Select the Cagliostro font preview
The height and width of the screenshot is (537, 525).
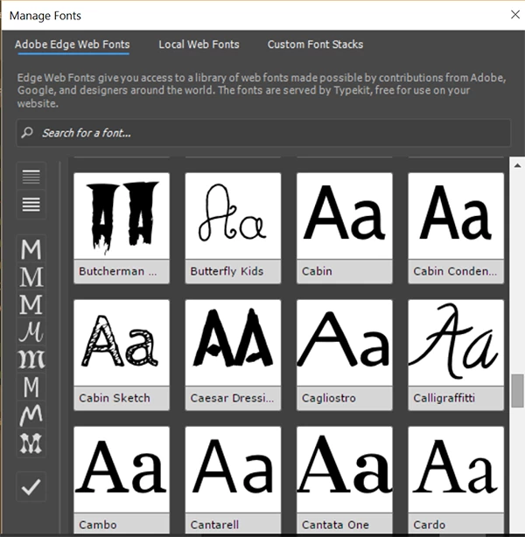click(x=345, y=343)
